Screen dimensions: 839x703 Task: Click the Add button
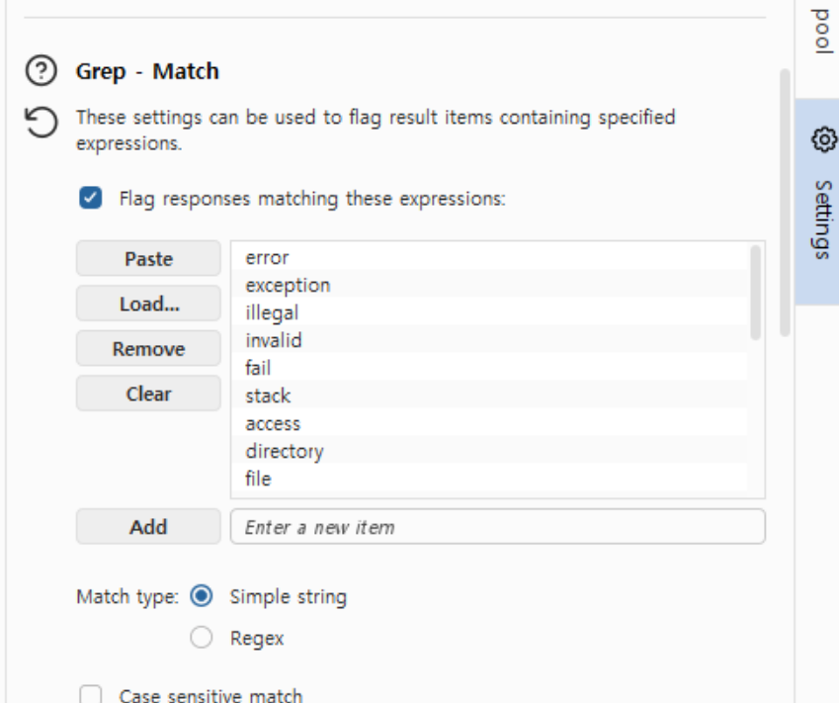[148, 527]
